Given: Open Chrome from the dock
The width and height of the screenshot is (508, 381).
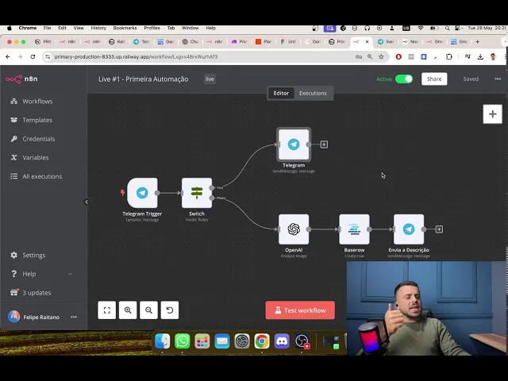Looking at the screenshot, I should coord(262,341).
